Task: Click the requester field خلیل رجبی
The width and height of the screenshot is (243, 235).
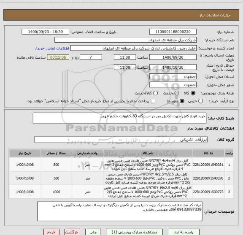Action: [x=133, y=49]
